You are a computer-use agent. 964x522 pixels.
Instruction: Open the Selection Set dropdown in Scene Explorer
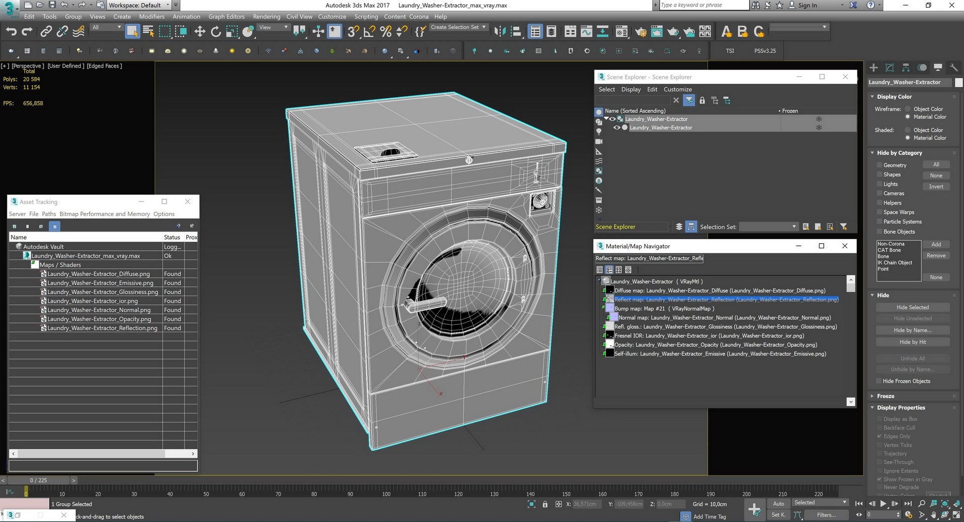769,227
